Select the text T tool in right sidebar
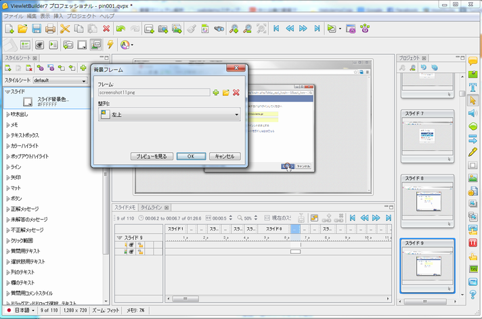Viewport: 482px width, 319px height. pyautogui.click(x=473, y=88)
